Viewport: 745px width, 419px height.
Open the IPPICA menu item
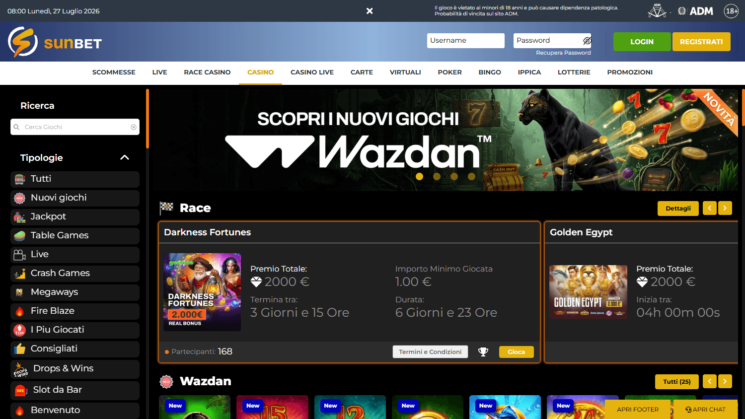529,72
